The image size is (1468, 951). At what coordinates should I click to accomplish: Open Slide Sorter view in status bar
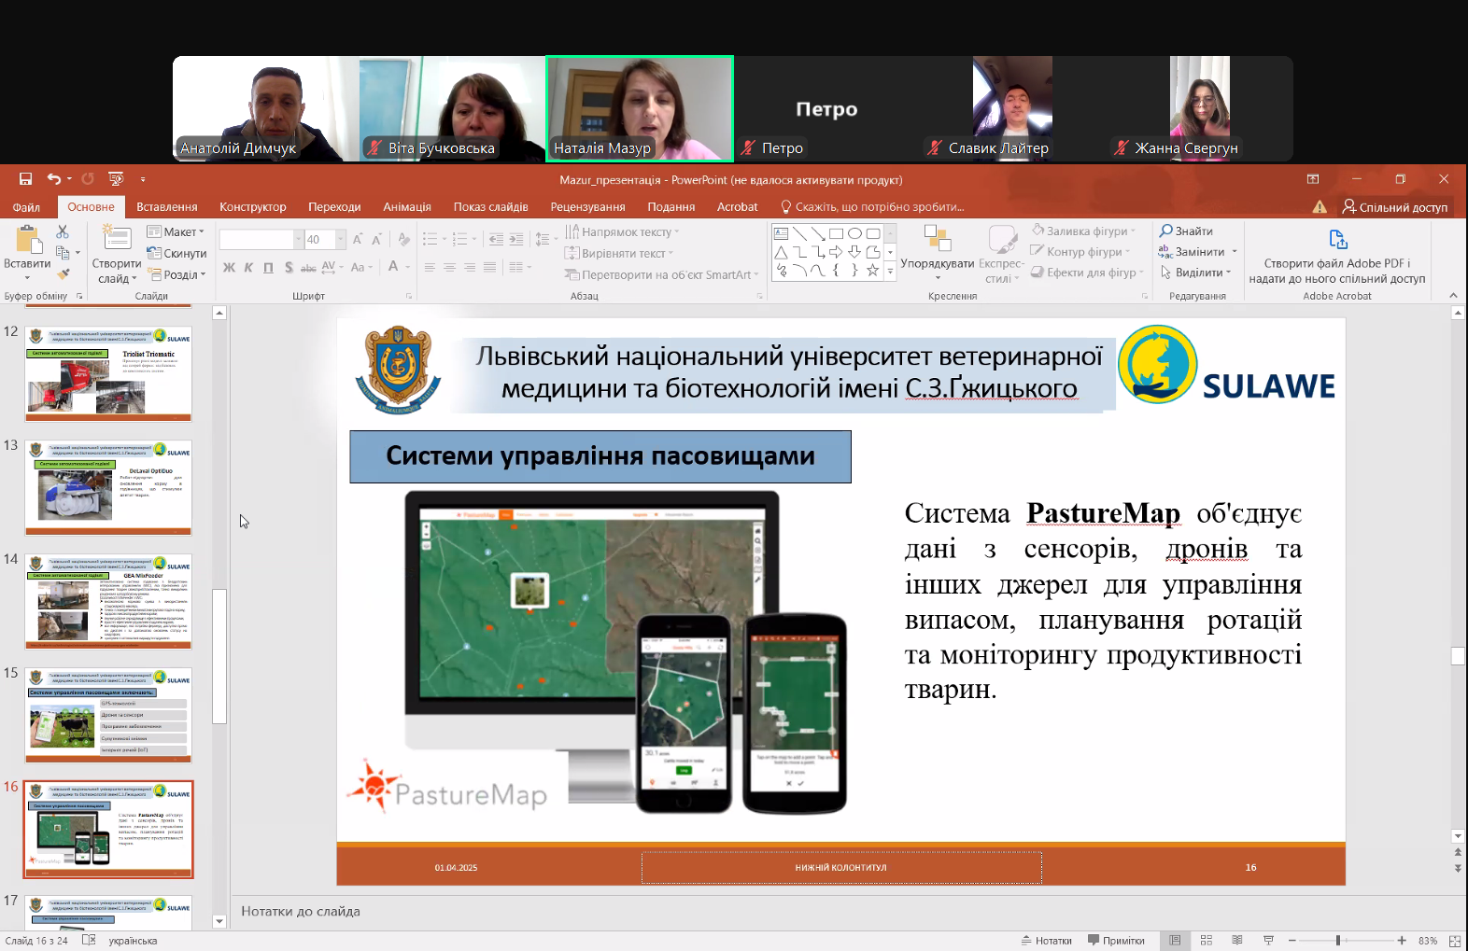point(1206,941)
